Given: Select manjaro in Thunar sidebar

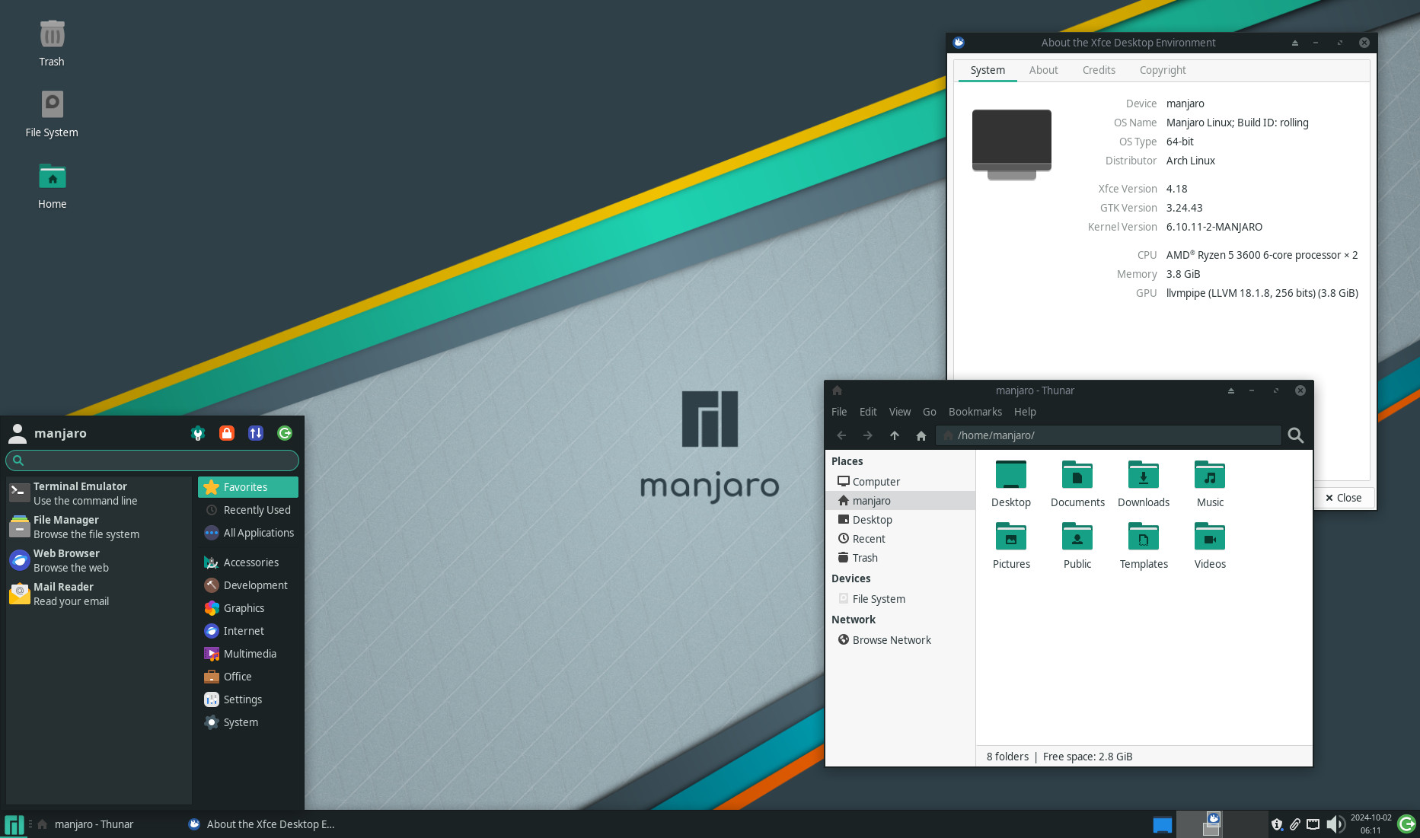Looking at the screenshot, I should click(x=900, y=501).
